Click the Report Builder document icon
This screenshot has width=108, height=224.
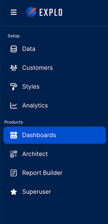pyautogui.click(x=14, y=173)
